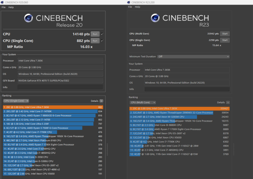Screen dimensions: 253x179
Task: Open the File menu in Cinebench R20
Action: (x=4, y=7)
